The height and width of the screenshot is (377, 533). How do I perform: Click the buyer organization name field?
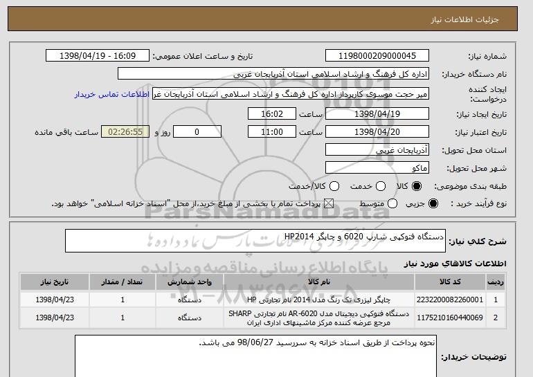click(x=273, y=74)
